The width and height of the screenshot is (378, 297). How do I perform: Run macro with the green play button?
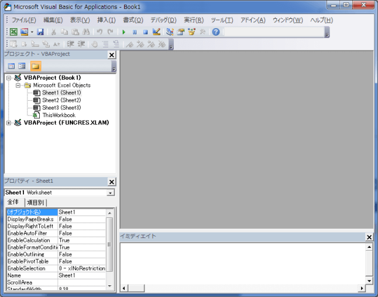click(x=123, y=32)
